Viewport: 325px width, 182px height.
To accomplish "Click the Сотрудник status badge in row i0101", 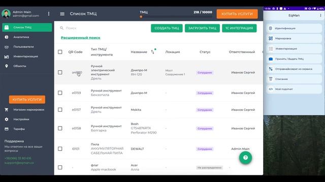I will [205, 149].
